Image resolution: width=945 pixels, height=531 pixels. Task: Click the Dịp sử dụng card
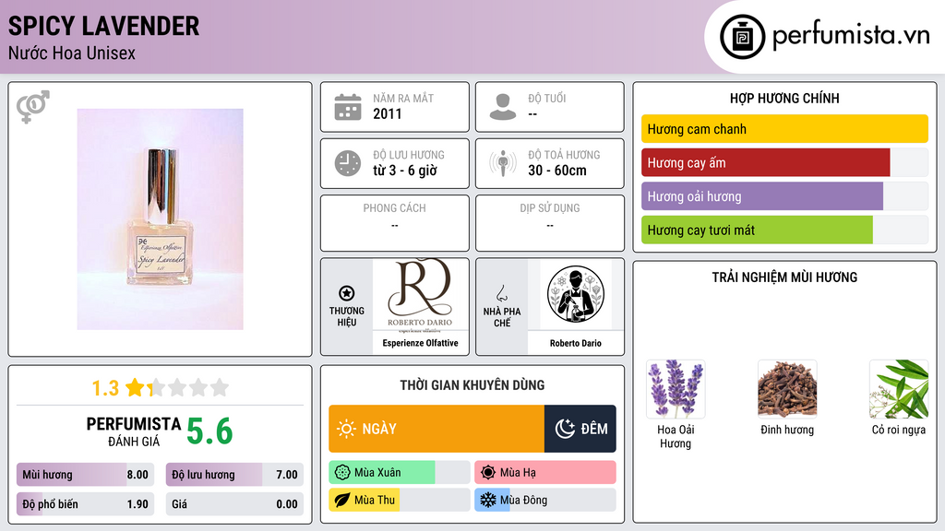pos(550,223)
